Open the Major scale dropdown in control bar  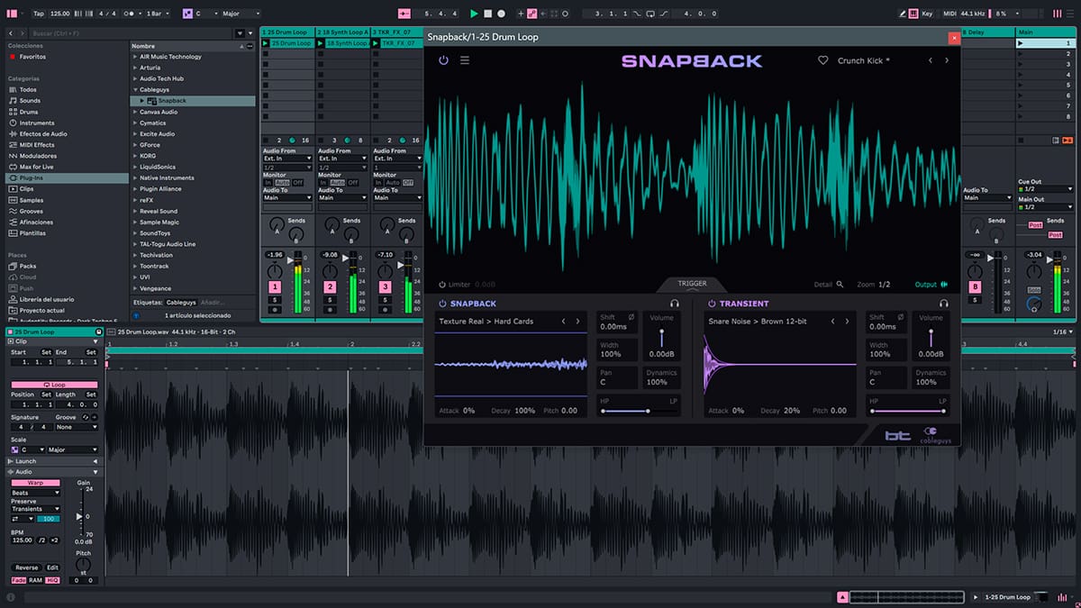click(x=241, y=14)
